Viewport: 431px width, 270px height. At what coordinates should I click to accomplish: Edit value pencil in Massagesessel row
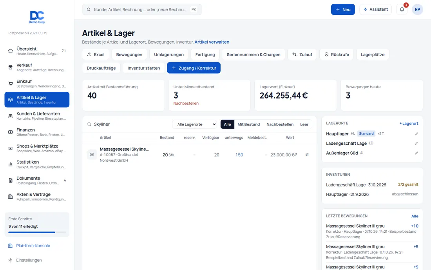(295, 155)
